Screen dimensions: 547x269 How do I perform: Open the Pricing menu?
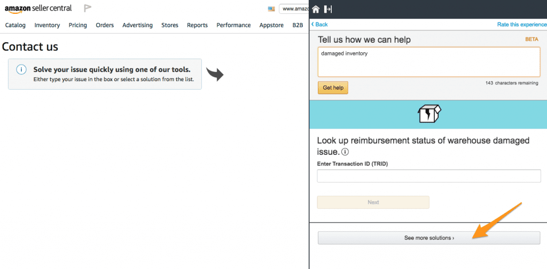[78, 25]
